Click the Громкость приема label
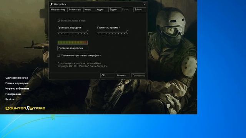 [108, 28]
